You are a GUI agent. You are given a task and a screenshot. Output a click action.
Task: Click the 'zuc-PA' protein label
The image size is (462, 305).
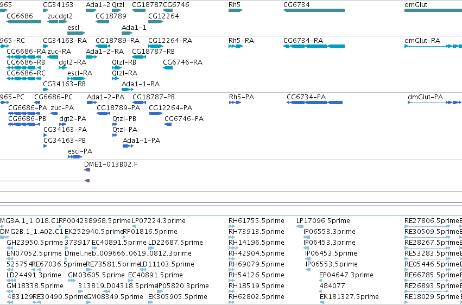[x=62, y=108]
